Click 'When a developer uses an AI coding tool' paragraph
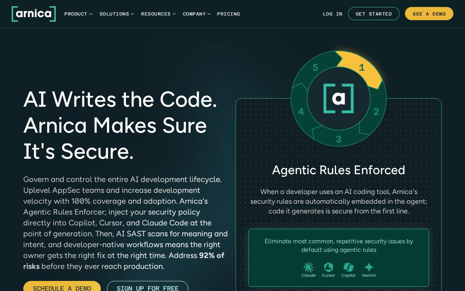This screenshot has width=465, height=291. [x=339, y=201]
